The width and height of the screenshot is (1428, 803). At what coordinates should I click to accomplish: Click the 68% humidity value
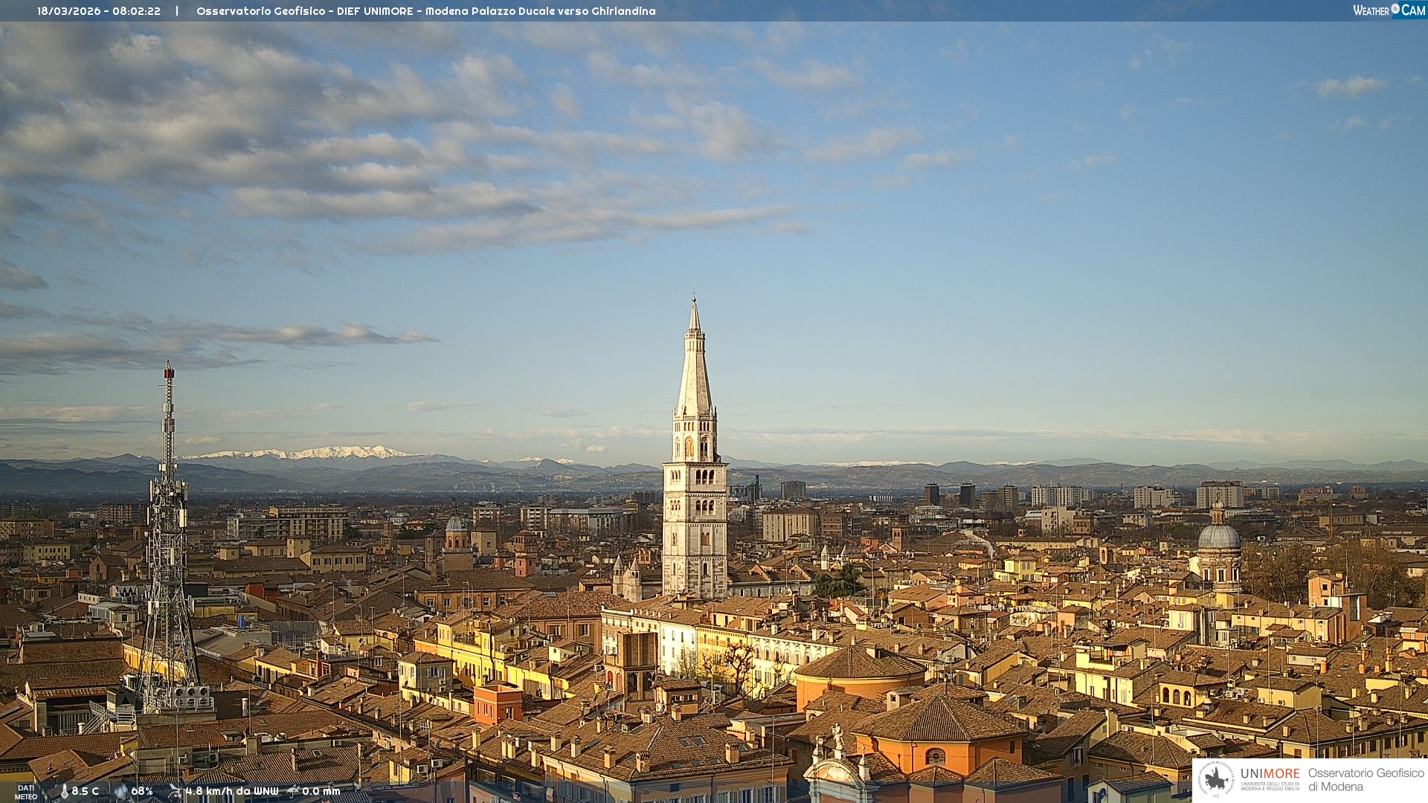click(142, 791)
